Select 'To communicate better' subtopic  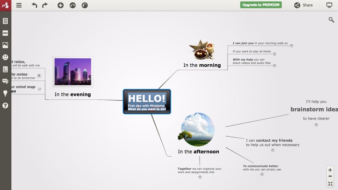[x=262, y=167]
